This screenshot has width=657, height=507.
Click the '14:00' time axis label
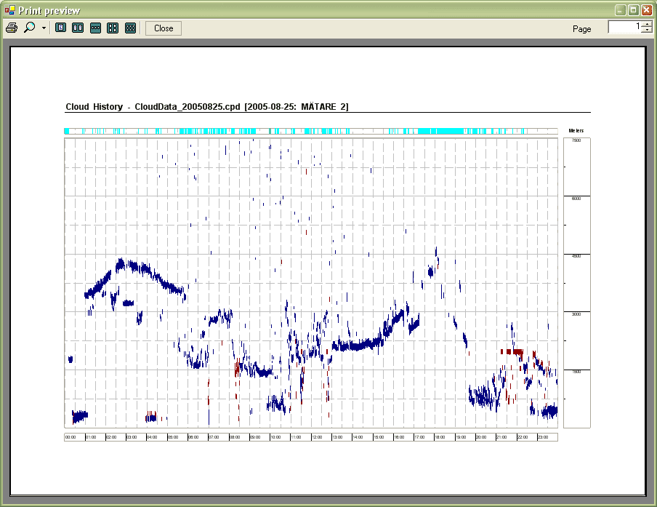click(x=358, y=437)
